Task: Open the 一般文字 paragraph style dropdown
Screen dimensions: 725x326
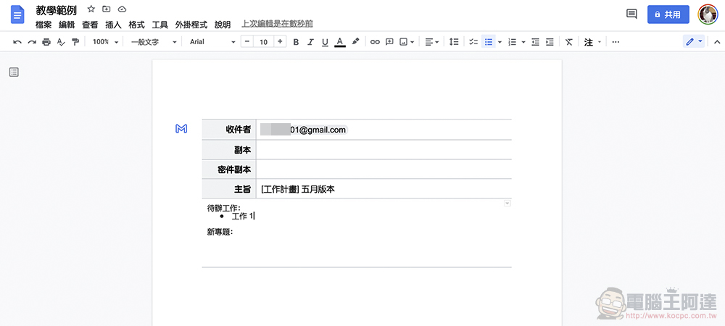Action: pos(154,42)
